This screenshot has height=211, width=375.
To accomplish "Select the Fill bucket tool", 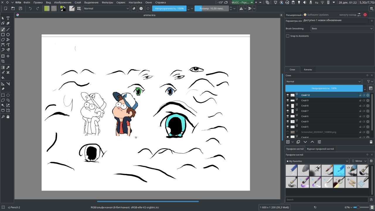I will pos(3,78).
